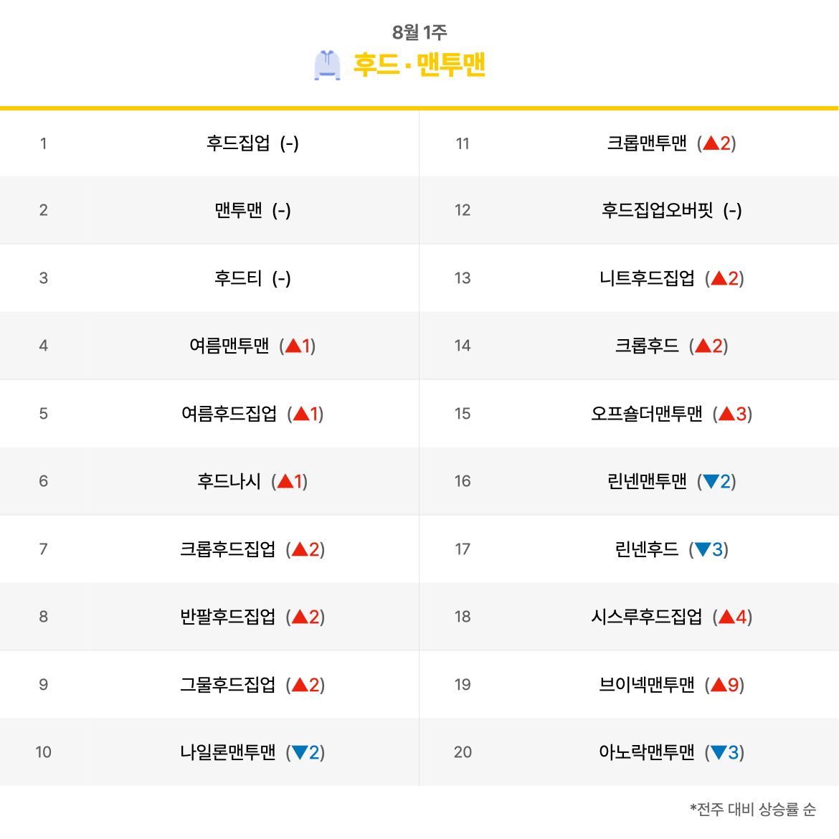
Task: Click the red up arrow next to 오프숄더맨투맨
Action: click(x=726, y=414)
